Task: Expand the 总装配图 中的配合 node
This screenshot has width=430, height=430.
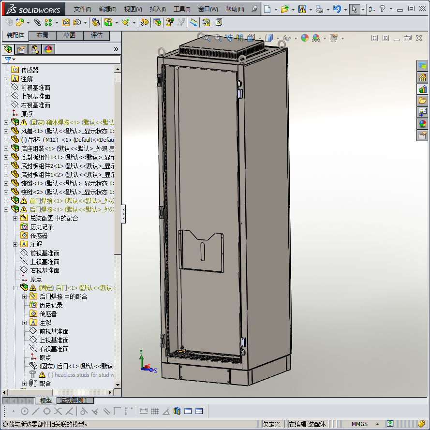Action: coord(15,219)
